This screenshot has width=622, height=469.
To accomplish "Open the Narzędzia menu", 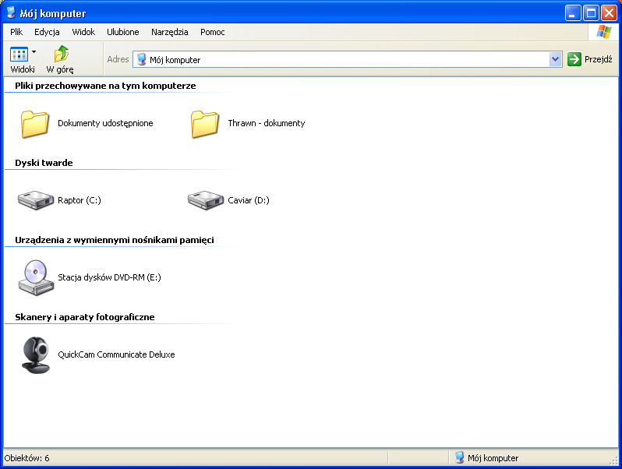I will click(x=169, y=32).
